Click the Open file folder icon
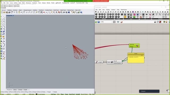 point(4,12)
